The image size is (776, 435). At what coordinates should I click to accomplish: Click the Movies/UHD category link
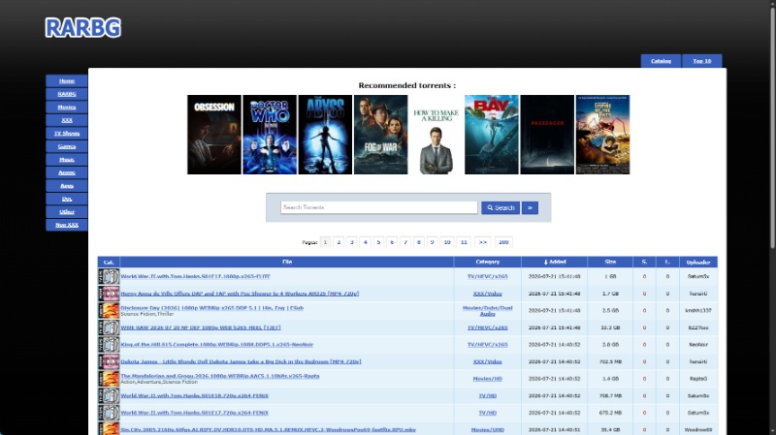[488, 429]
